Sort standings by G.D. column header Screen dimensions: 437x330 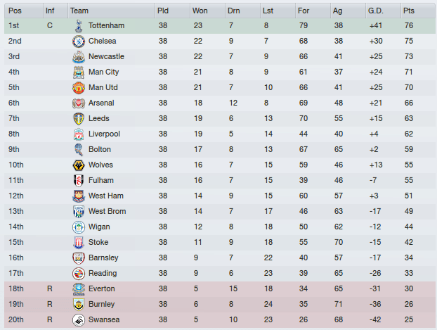coord(376,11)
